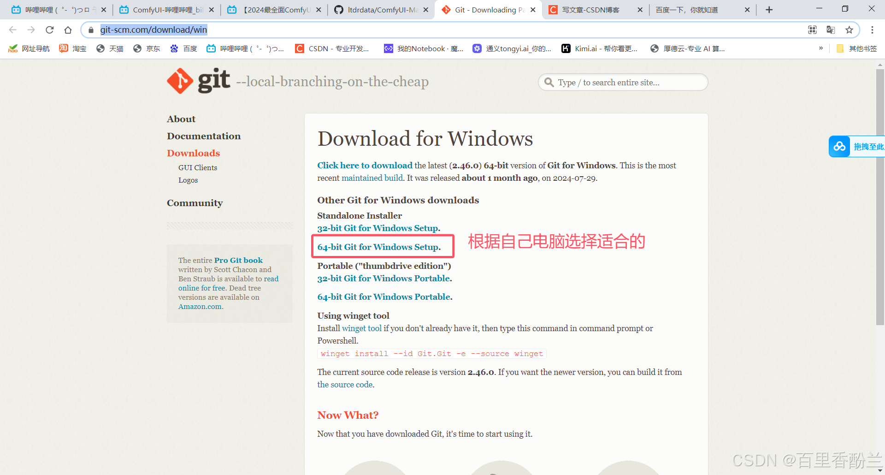This screenshot has height=475, width=885.
Task: Open the Community section
Action: pos(195,203)
